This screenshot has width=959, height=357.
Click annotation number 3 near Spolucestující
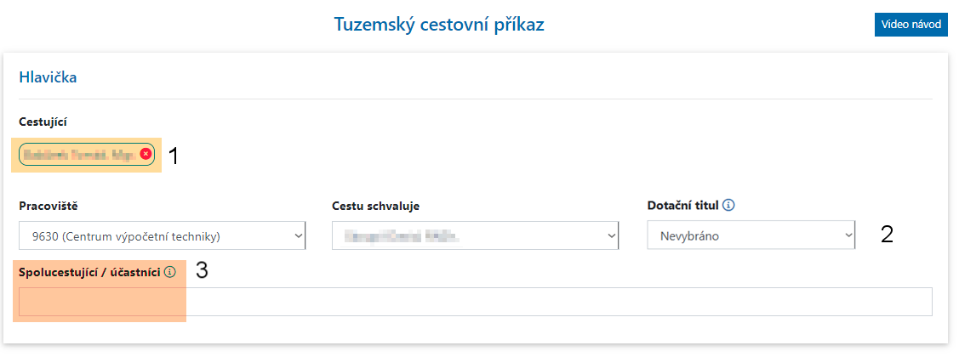tap(202, 270)
